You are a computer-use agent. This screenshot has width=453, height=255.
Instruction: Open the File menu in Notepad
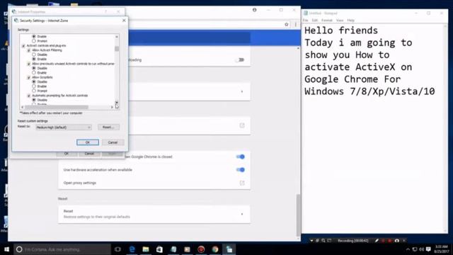click(x=305, y=21)
